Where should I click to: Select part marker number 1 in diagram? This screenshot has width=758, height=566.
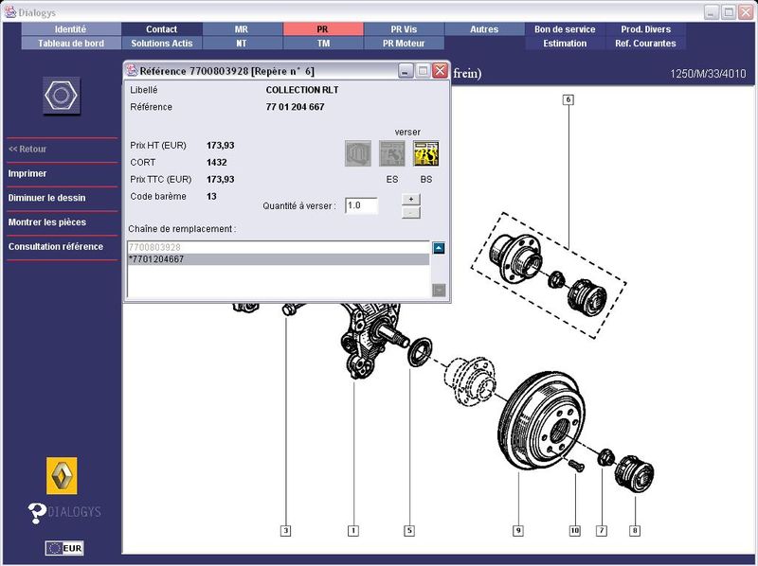point(353,531)
